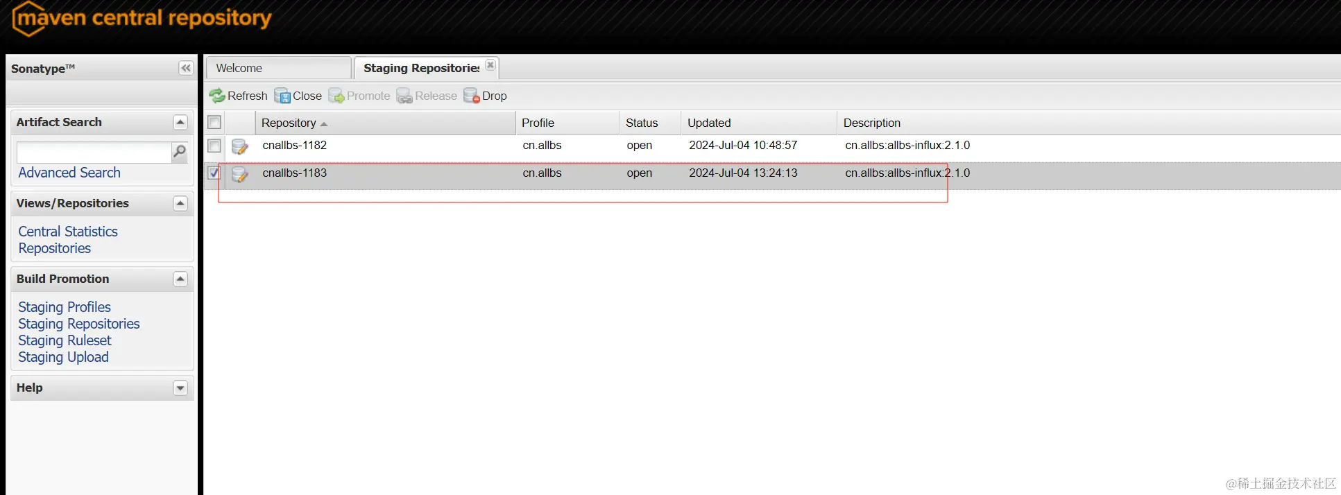This screenshot has width=1341, height=495.
Task: Switch to the Welcome tab
Action: [x=278, y=68]
